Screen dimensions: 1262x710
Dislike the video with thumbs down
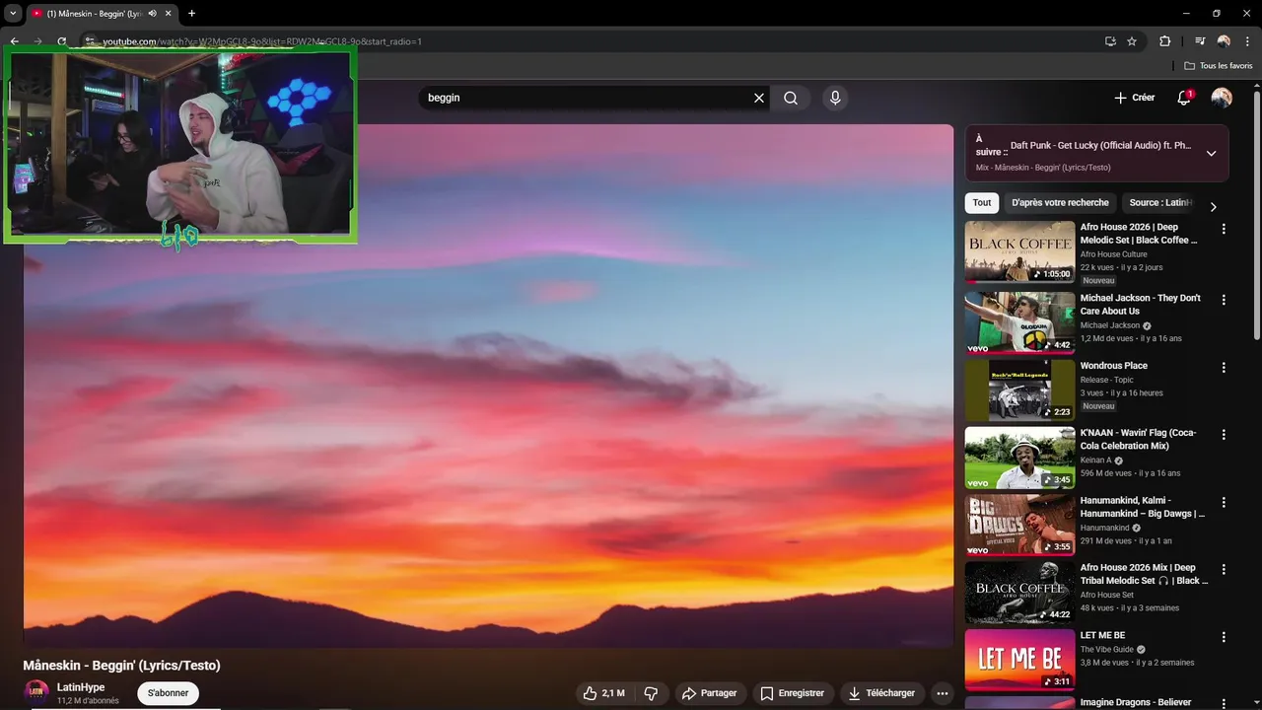(x=651, y=693)
